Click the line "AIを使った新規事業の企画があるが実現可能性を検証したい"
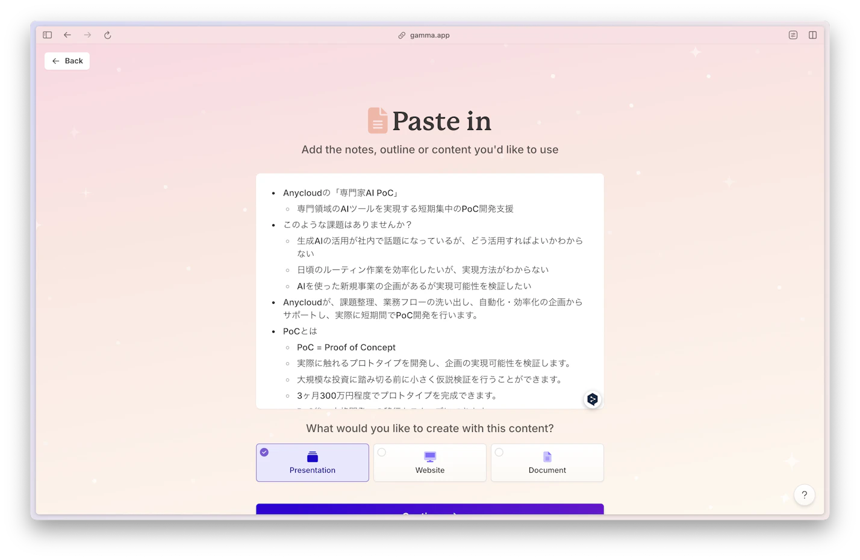 tap(414, 286)
